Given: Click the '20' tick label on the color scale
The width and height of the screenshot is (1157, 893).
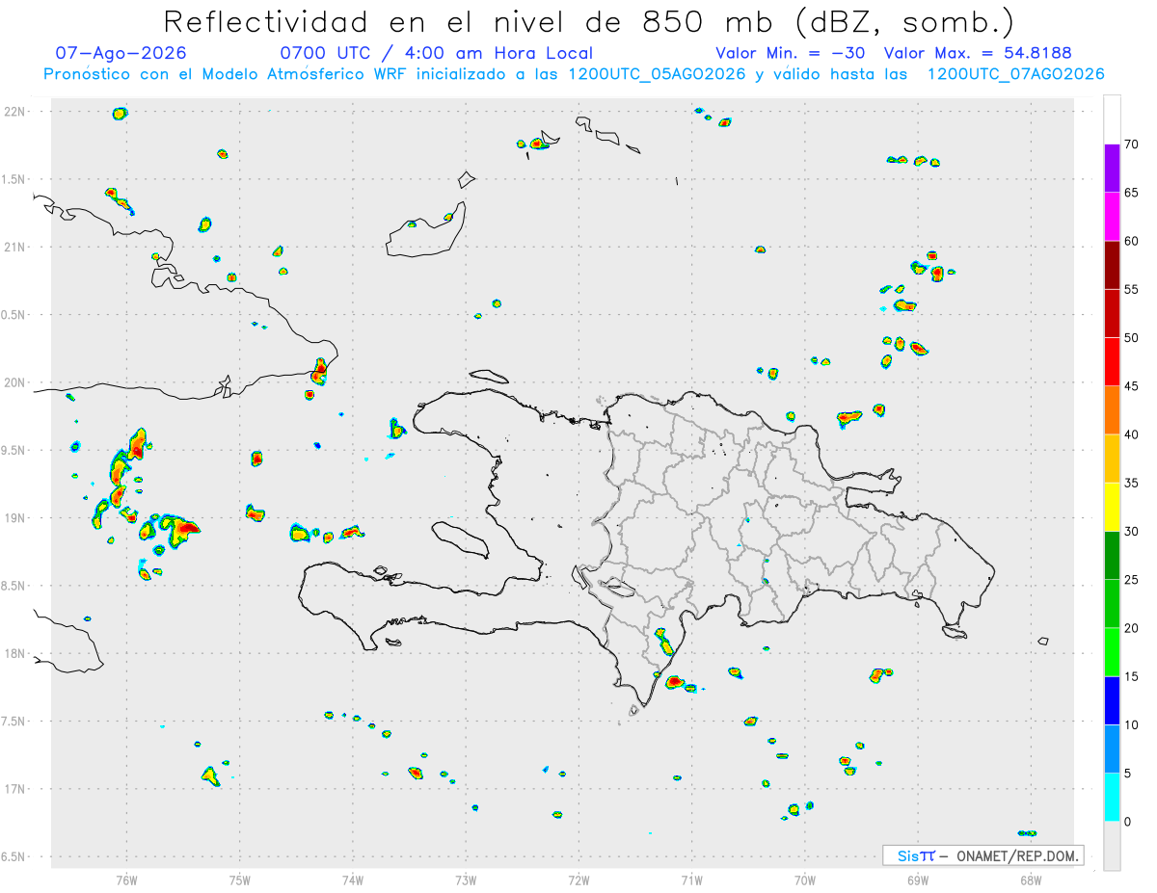Looking at the screenshot, I should click(x=1132, y=628).
